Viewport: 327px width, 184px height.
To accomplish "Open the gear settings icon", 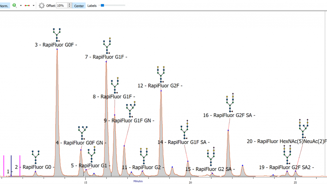I will click(x=42, y=5).
